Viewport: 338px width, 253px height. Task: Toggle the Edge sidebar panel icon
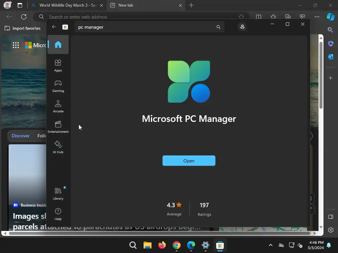330,217
